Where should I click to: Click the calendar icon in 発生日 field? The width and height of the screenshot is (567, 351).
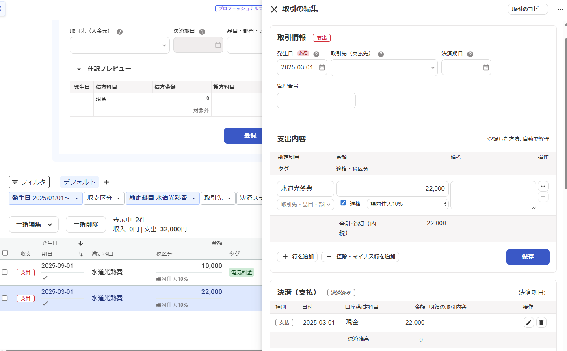[x=322, y=67]
